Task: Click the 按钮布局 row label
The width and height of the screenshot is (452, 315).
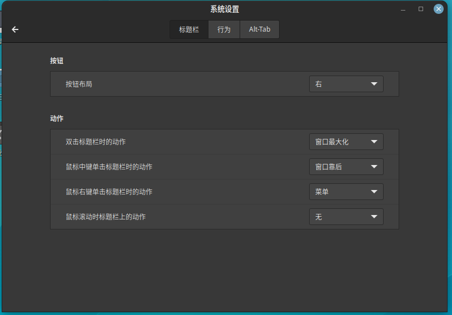Action: coord(79,84)
